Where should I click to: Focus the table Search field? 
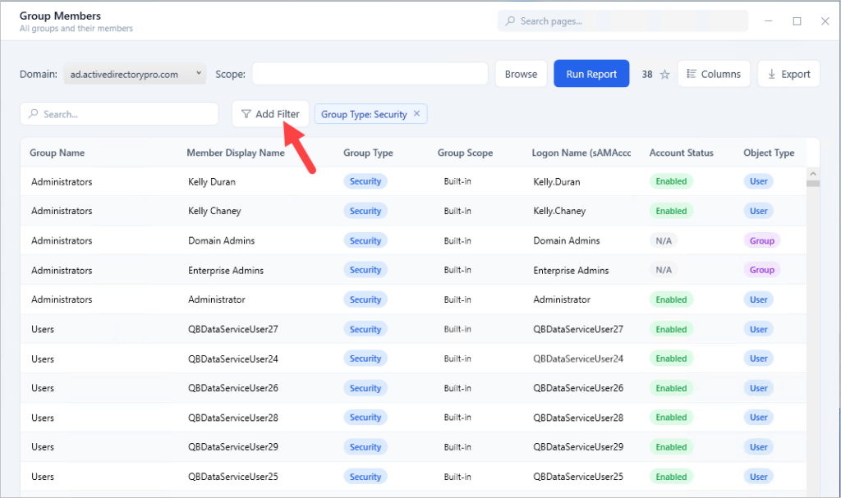point(119,114)
